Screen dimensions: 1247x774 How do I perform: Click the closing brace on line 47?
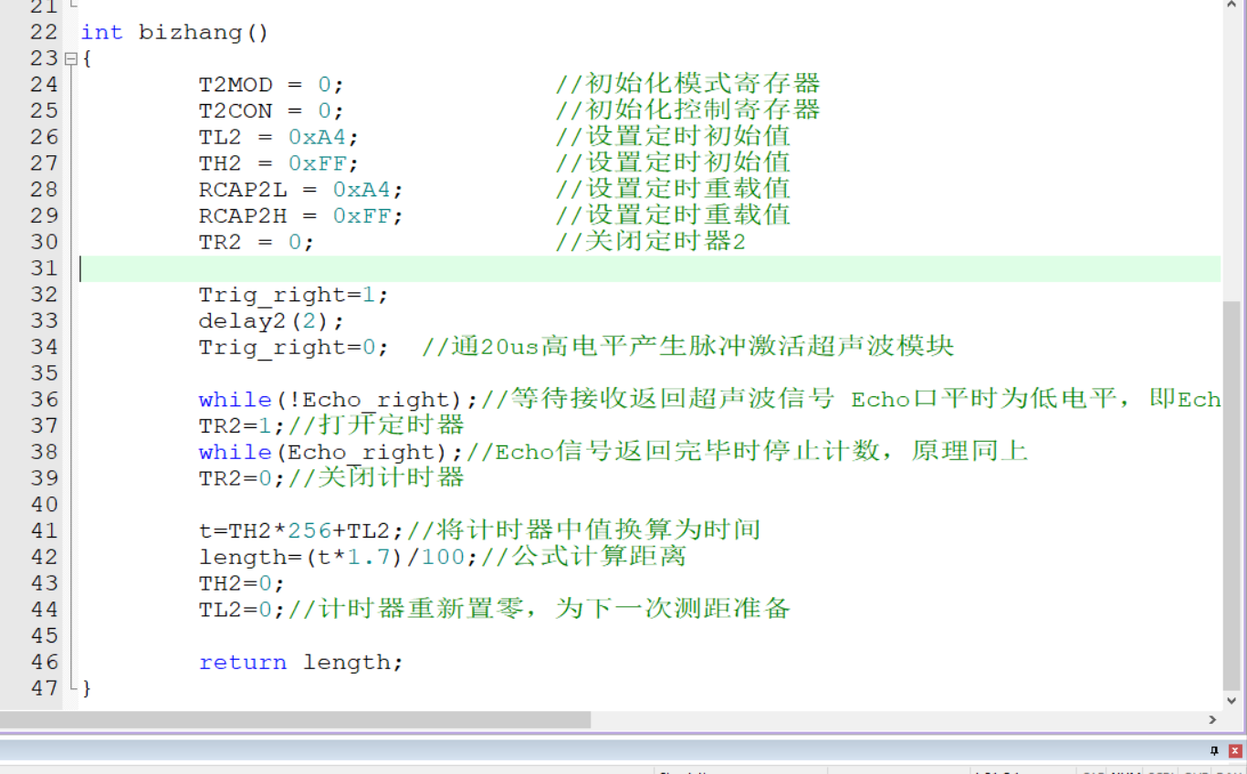click(x=87, y=689)
